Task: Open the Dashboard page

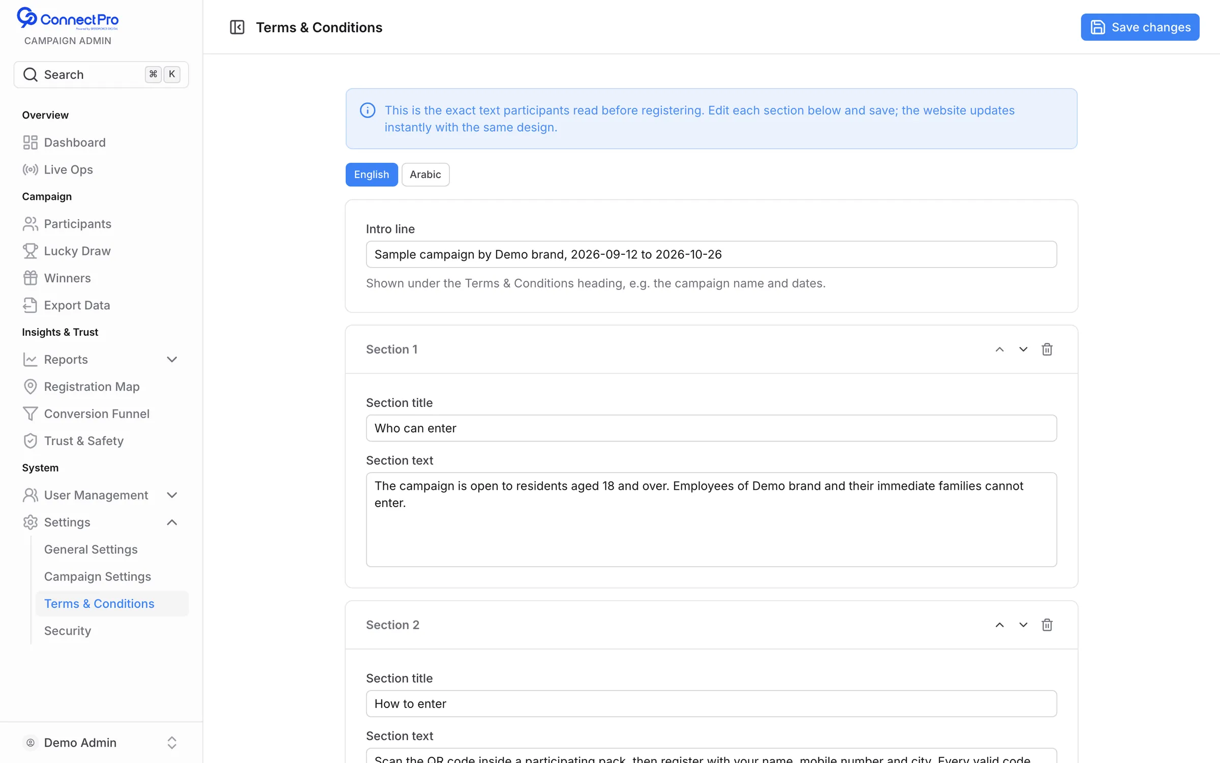Action: tap(101, 142)
